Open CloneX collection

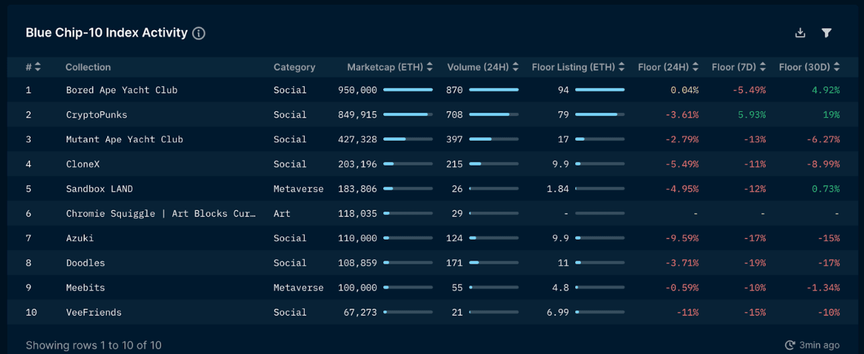pos(83,164)
